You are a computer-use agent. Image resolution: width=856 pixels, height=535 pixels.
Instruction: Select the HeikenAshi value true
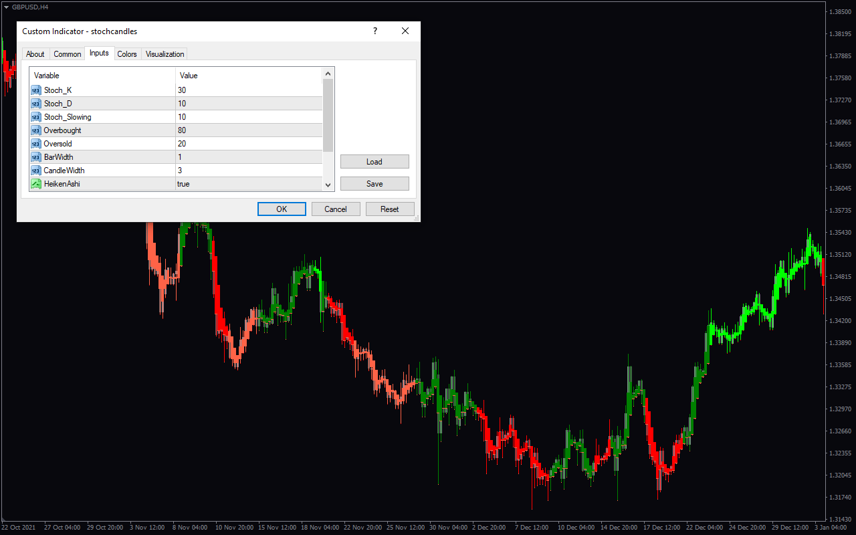(249, 184)
